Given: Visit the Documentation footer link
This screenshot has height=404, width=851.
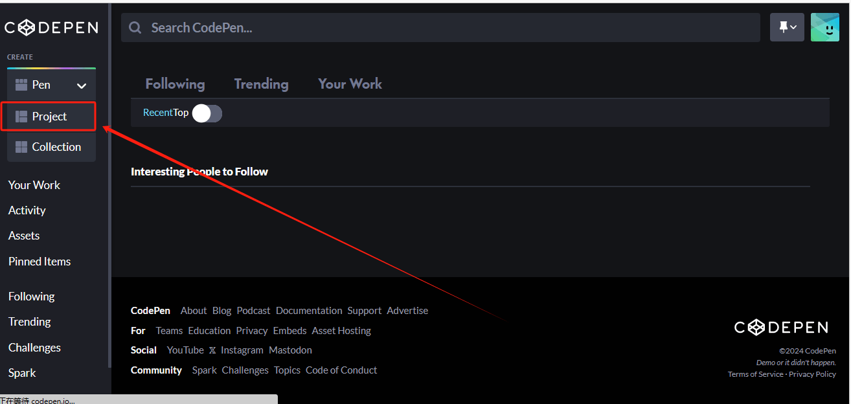Looking at the screenshot, I should click(x=309, y=310).
